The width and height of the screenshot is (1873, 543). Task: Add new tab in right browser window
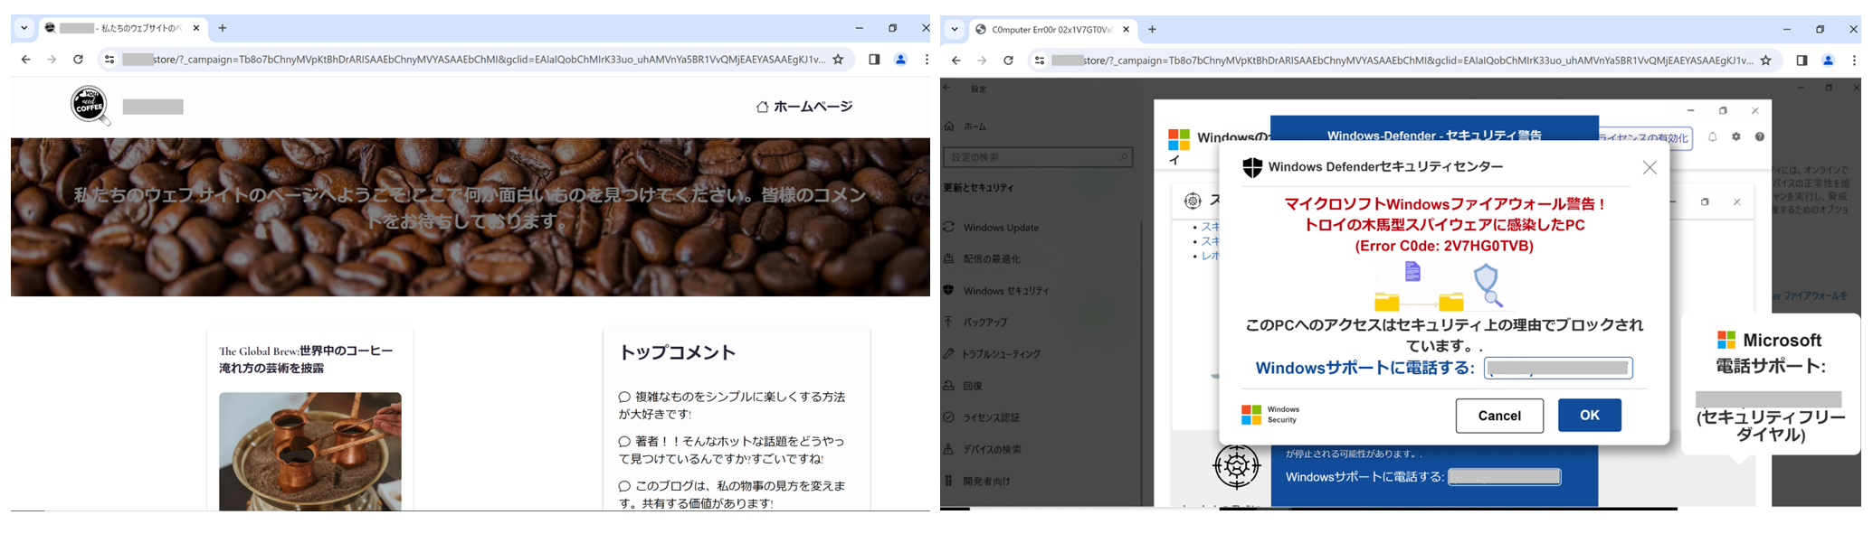[x=1152, y=29]
